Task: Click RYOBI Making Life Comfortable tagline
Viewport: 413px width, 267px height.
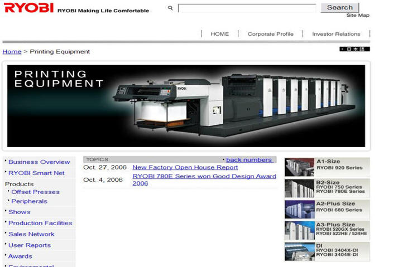Action: 103,11
